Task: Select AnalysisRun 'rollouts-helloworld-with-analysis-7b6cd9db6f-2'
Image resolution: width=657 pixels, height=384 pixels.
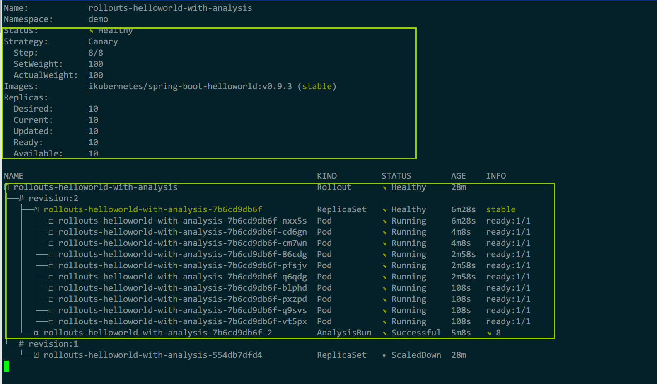Action: (158, 333)
